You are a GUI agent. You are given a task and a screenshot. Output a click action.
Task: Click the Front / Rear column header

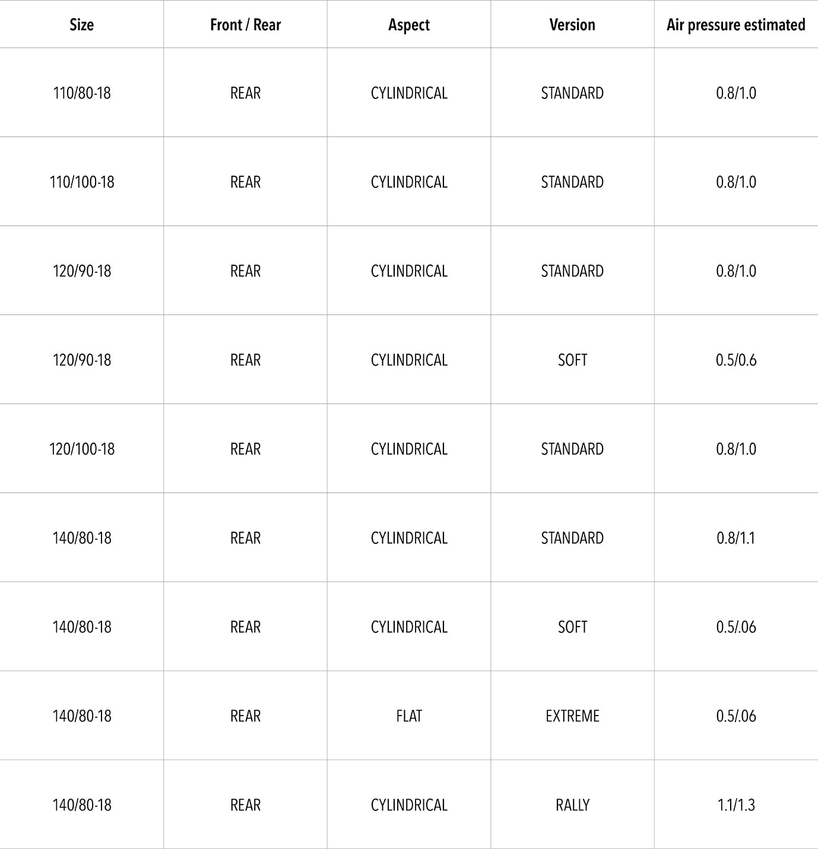(245, 25)
